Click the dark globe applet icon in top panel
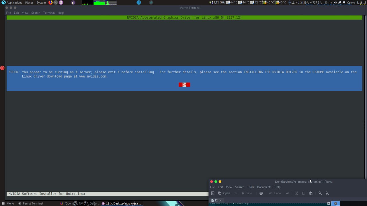The width and height of the screenshot is (367, 206). pyautogui.click(x=151, y=3)
